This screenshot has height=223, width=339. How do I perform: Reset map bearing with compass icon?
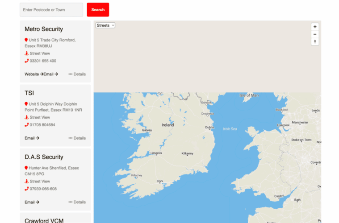pos(315,41)
